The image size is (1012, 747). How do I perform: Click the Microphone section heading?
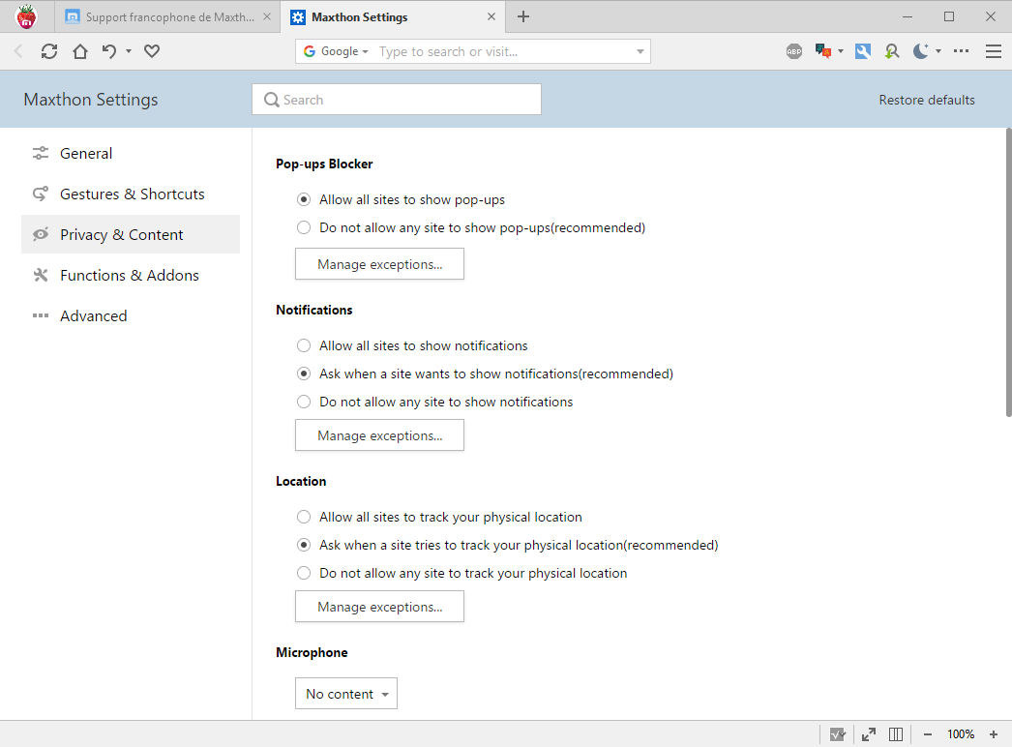pyautogui.click(x=312, y=653)
